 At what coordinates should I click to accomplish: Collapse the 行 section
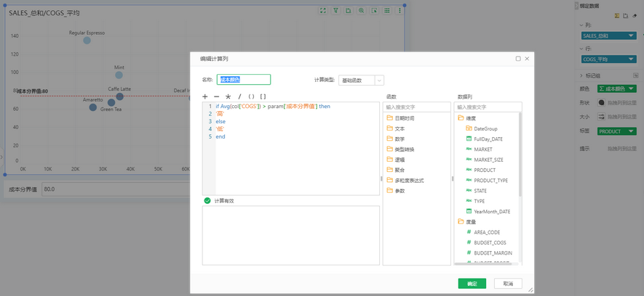coord(581,49)
